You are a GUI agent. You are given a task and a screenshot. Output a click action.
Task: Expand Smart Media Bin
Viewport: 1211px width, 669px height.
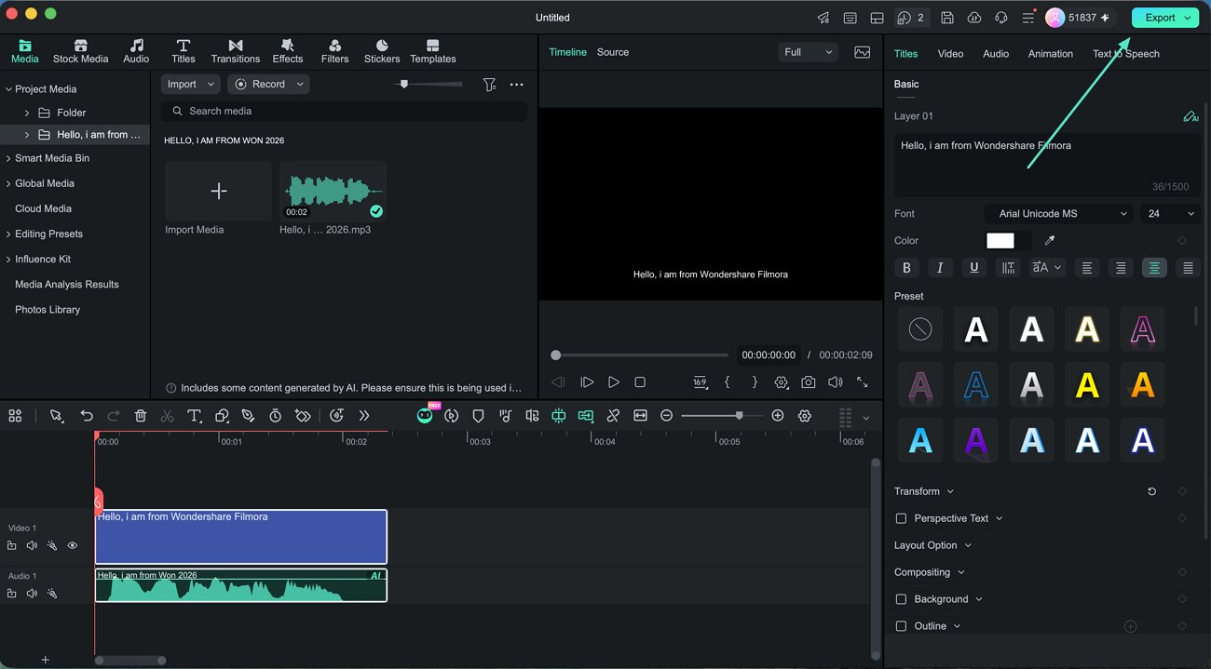(8, 158)
